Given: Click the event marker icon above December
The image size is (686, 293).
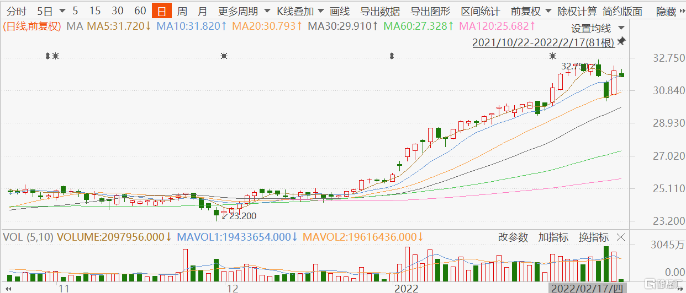Looking at the screenshot, I should (x=224, y=56).
